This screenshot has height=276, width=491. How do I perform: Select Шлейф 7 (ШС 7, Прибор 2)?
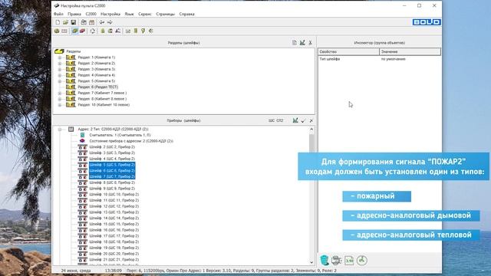(x=112, y=177)
